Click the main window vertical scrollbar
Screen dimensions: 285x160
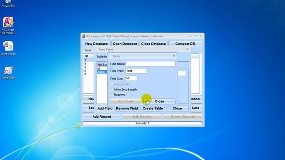coord(200,73)
